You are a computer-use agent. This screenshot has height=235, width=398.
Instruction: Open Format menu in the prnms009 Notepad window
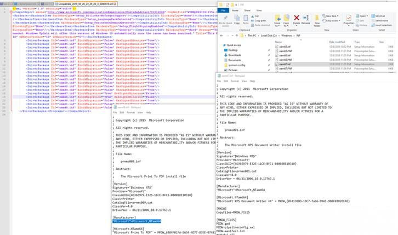click(130, 112)
